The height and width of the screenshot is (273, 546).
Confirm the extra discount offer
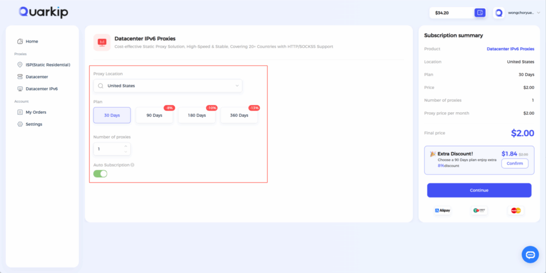tap(515, 163)
